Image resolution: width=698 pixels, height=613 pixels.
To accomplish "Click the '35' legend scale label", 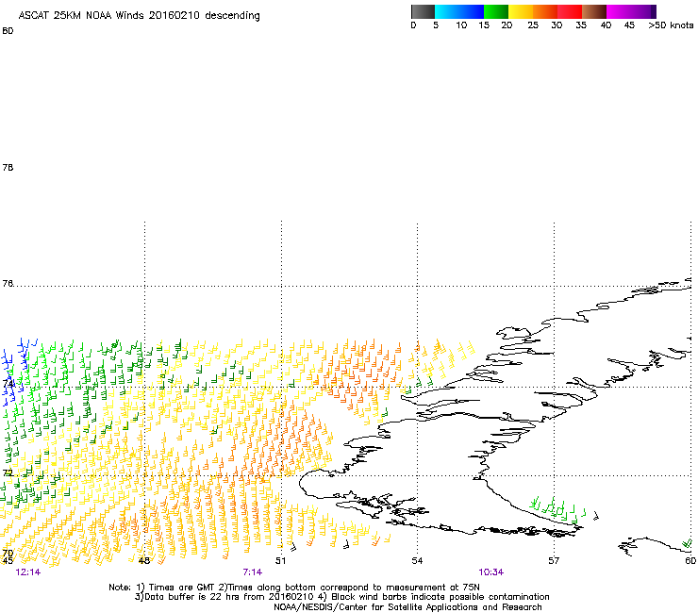I will [581, 25].
